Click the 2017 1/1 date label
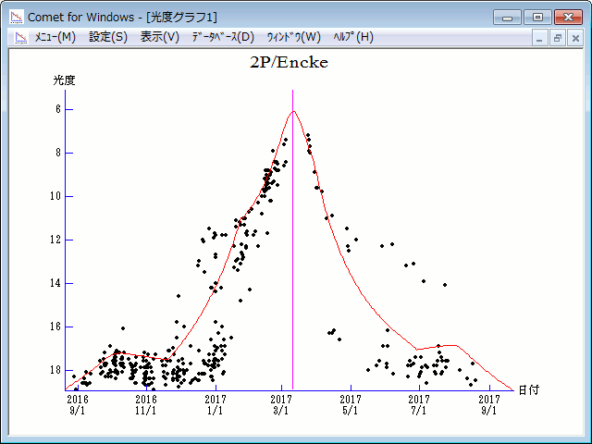This screenshot has width=592, height=444. [216, 404]
